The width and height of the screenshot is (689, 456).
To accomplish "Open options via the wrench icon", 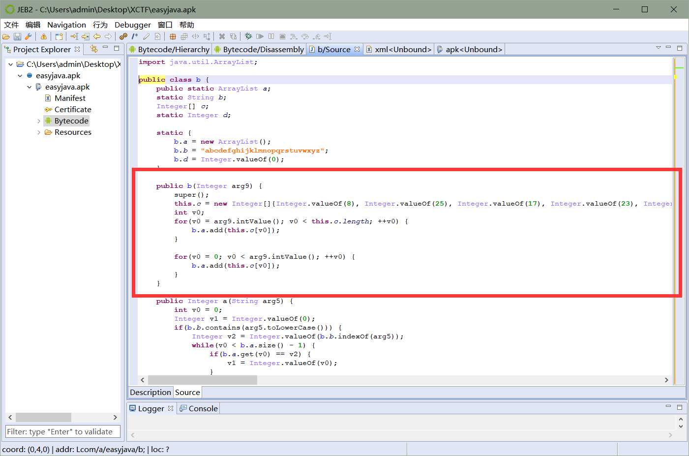I will click(28, 36).
